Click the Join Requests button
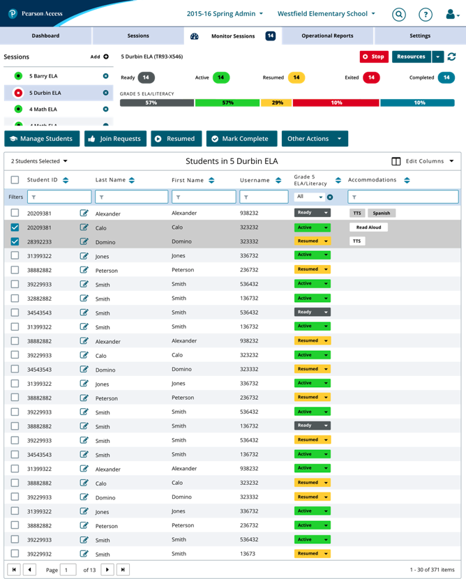This screenshot has width=466, height=579. pyautogui.click(x=115, y=139)
